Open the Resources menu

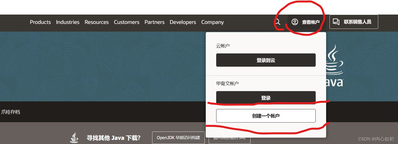point(97,22)
